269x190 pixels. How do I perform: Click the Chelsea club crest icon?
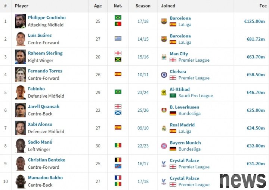(x=164, y=75)
